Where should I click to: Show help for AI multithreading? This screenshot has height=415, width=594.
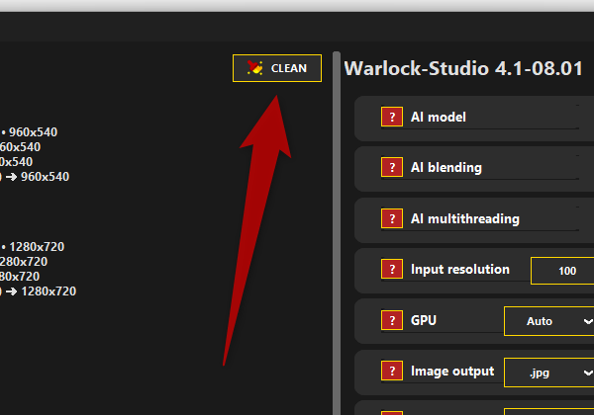click(x=392, y=219)
